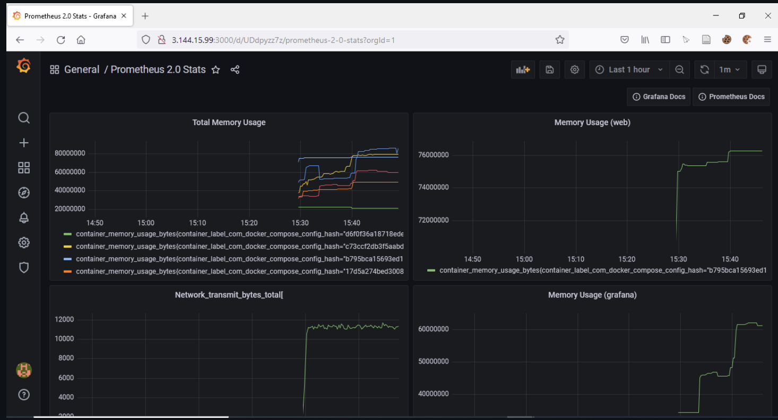Click the General folder breadcrumb

point(82,69)
